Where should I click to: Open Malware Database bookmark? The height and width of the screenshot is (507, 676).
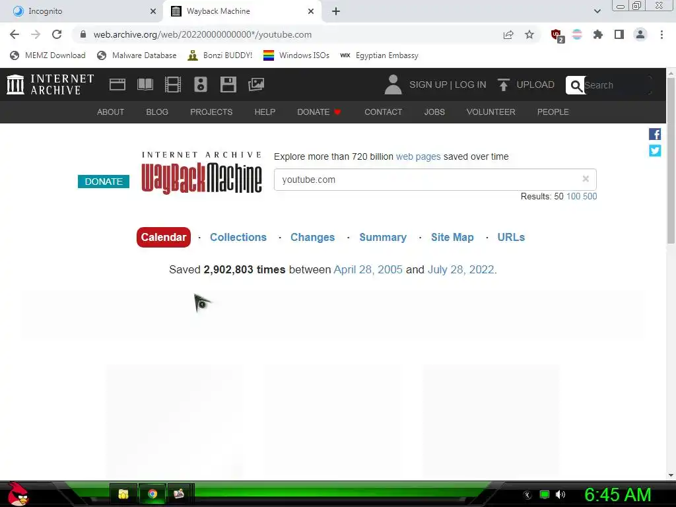pyautogui.click(x=137, y=55)
